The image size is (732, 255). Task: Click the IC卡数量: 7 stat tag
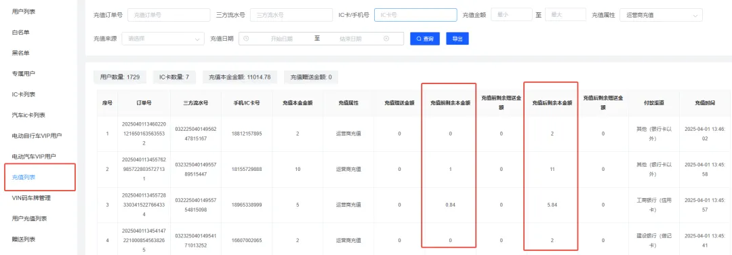coord(174,77)
